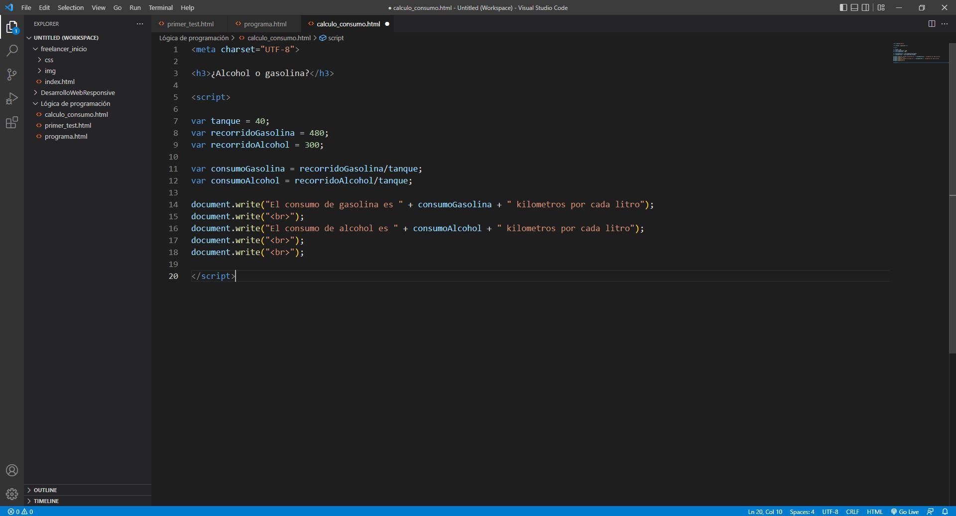Open the Edit menu
This screenshot has height=516, width=956.
coord(44,7)
